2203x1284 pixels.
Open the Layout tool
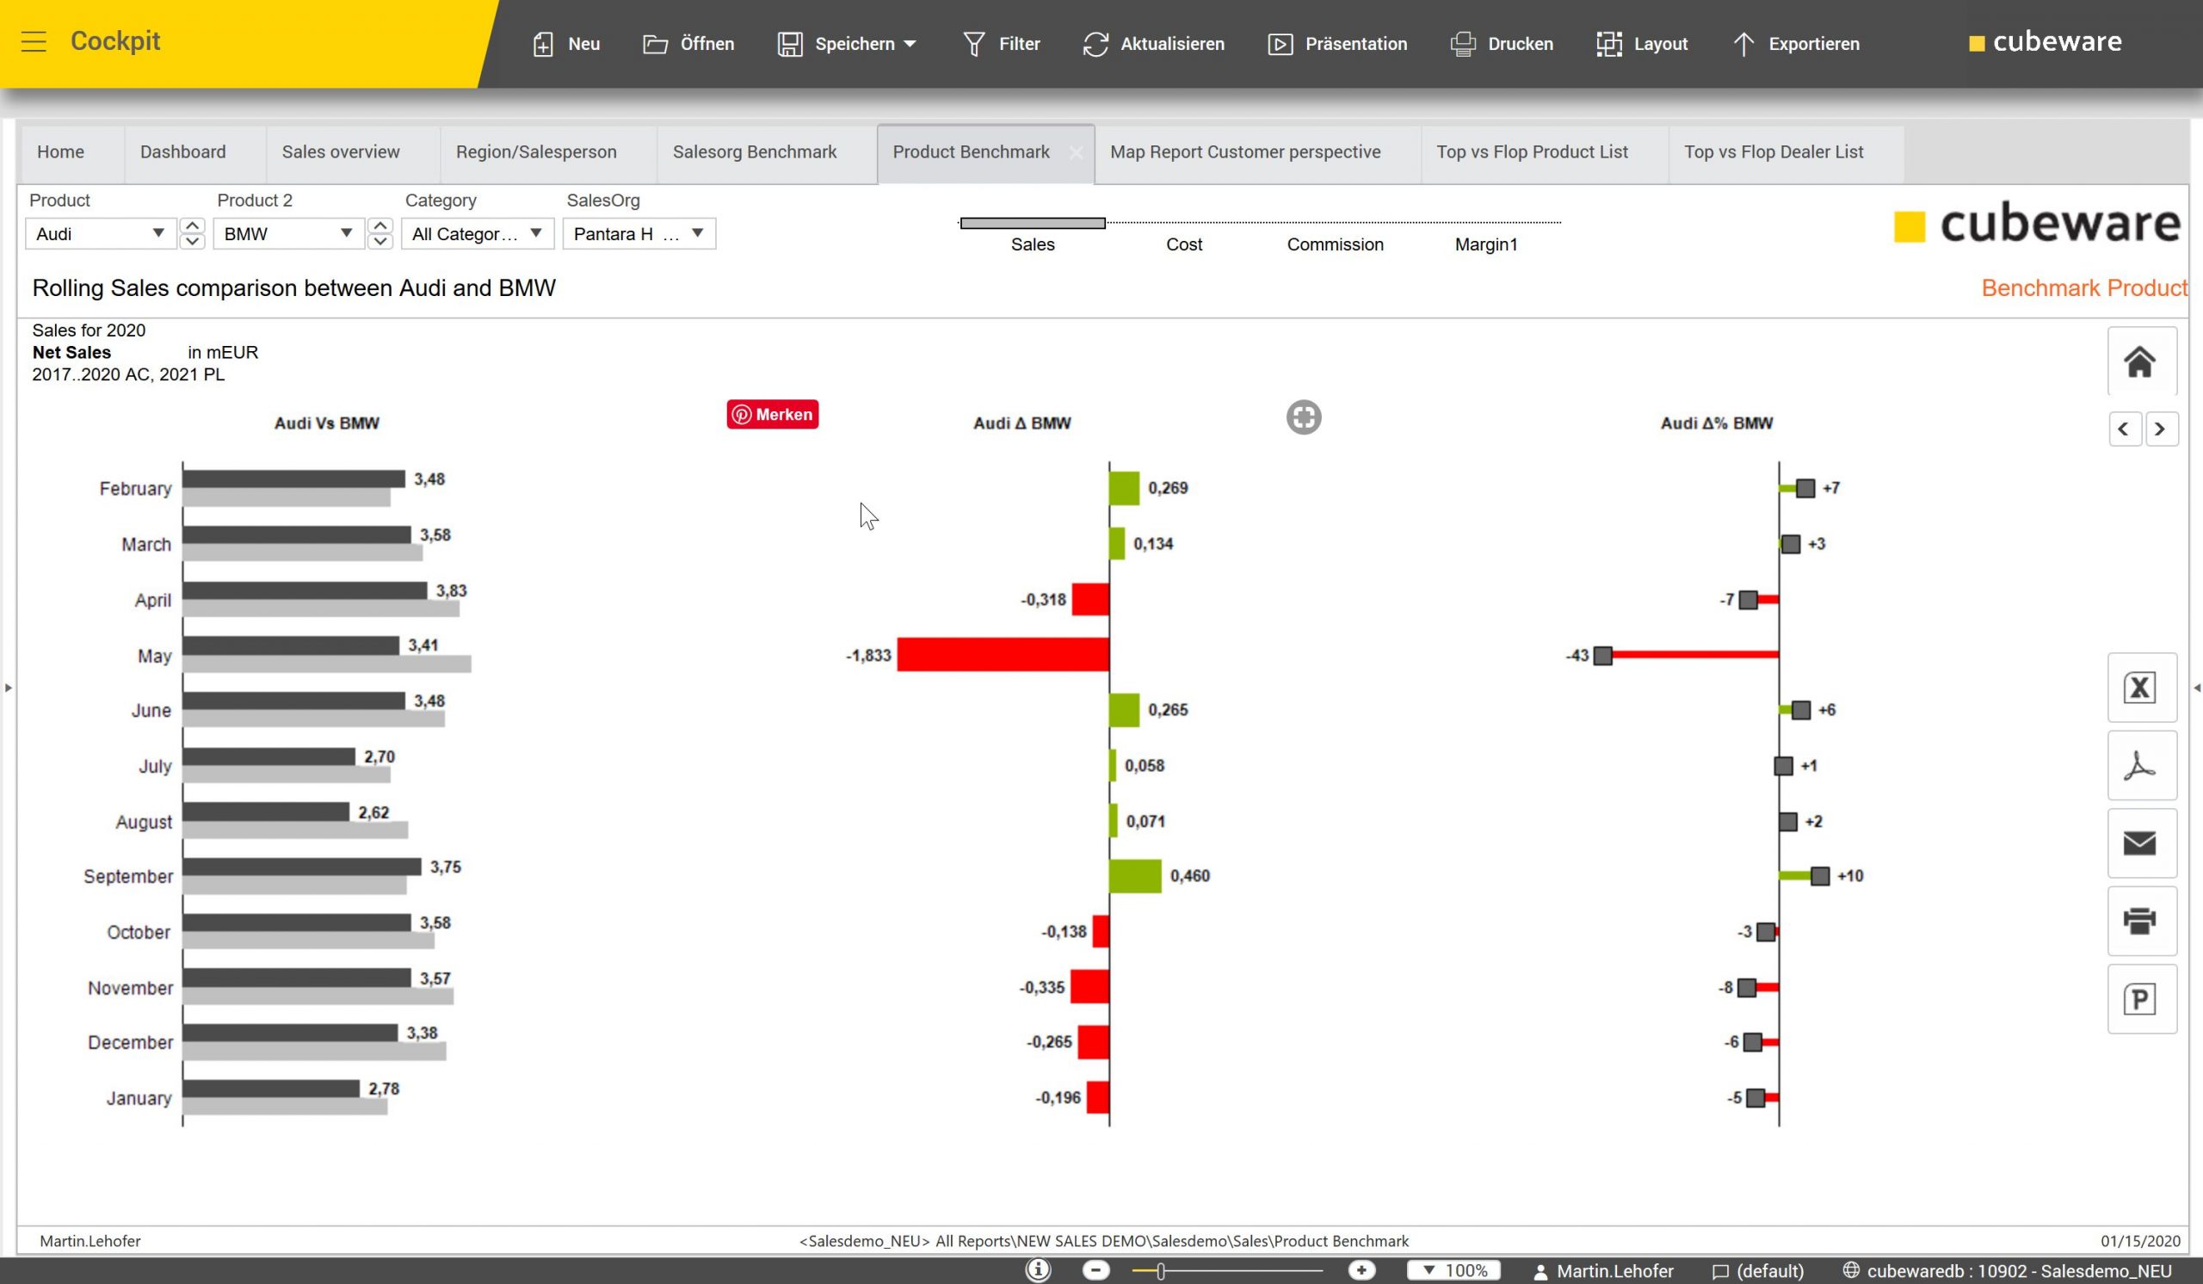coord(1642,44)
